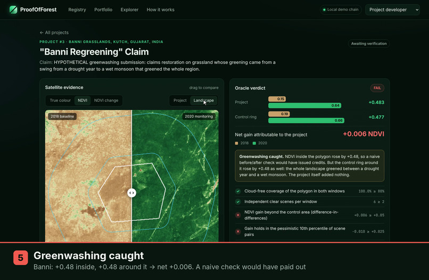
Task: Click the 2018 legend colour square
Action: point(237,143)
